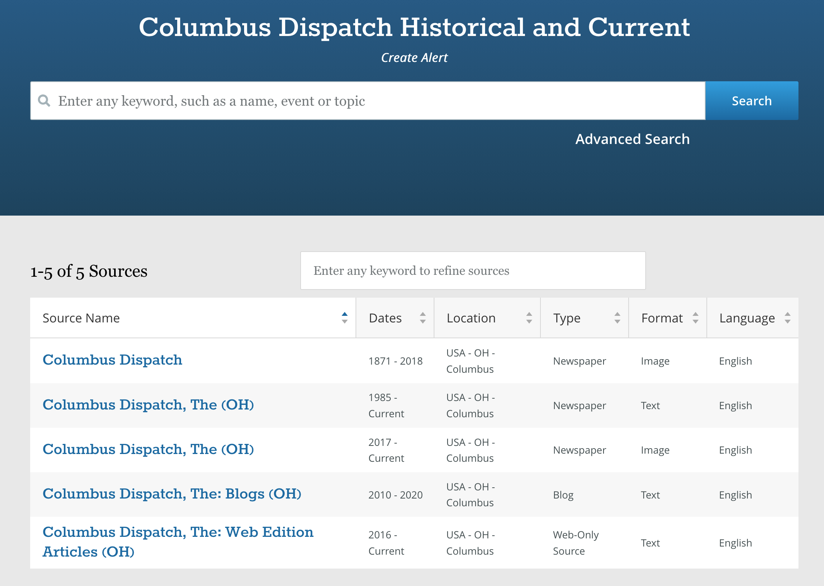Open Columbus Dispatch 1871-2018 source
Viewport: 824px width, 586px height.
click(x=112, y=360)
